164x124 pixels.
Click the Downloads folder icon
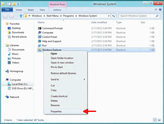pyautogui.click(x=9, y=32)
